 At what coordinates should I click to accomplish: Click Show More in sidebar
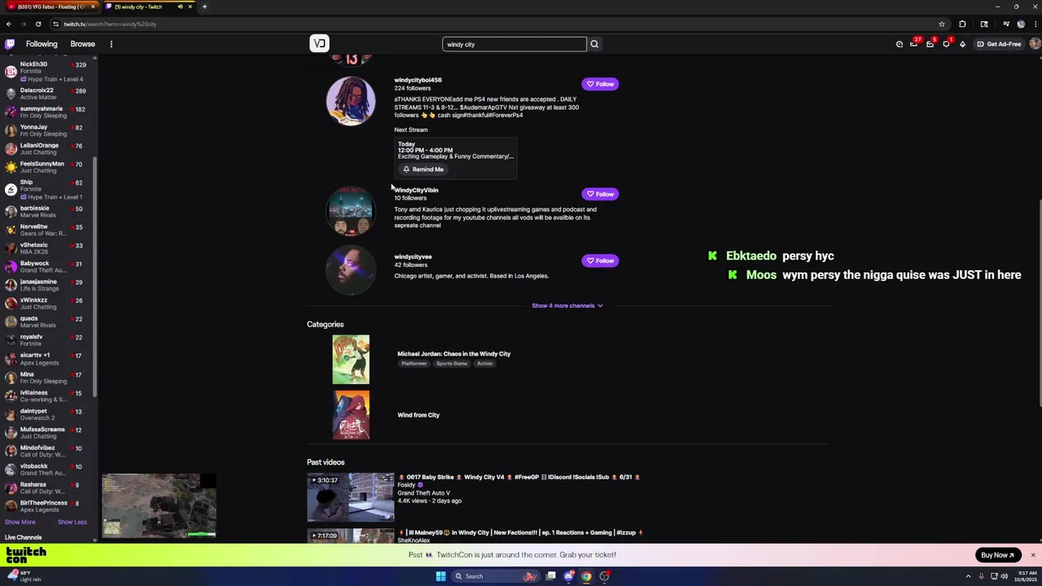coord(20,522)
